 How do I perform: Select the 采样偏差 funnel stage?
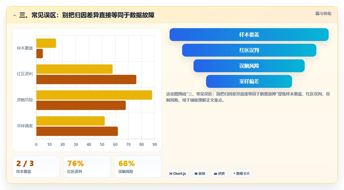click(249, 81)
